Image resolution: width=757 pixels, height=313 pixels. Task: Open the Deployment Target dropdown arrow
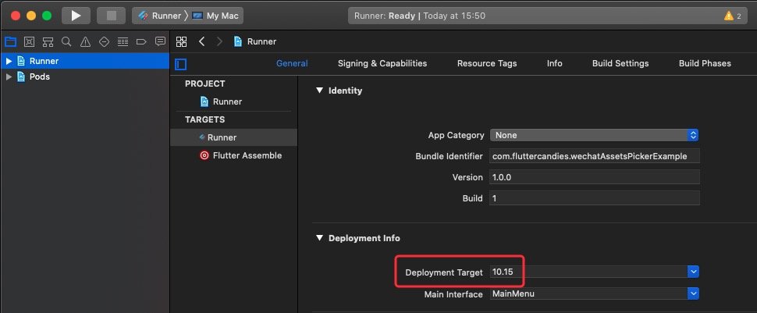(693, 272)
